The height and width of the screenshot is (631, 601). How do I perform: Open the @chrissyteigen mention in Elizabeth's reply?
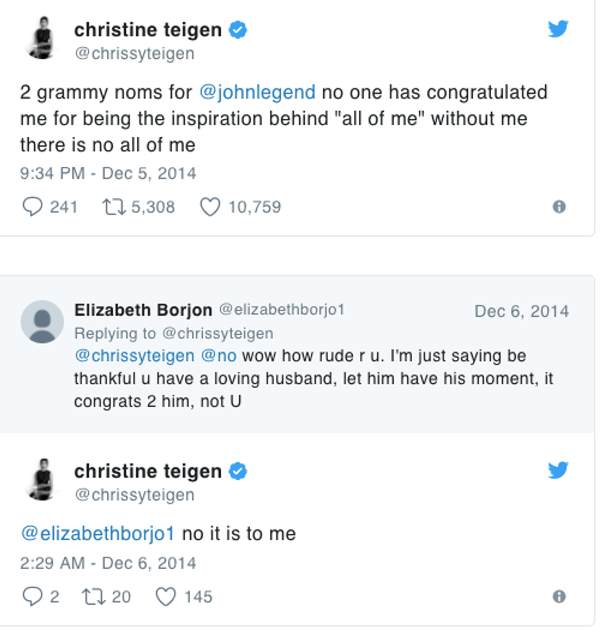pos(134,356)
